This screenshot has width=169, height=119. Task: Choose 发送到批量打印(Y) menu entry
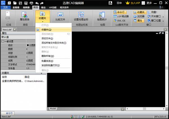point(54,65)
